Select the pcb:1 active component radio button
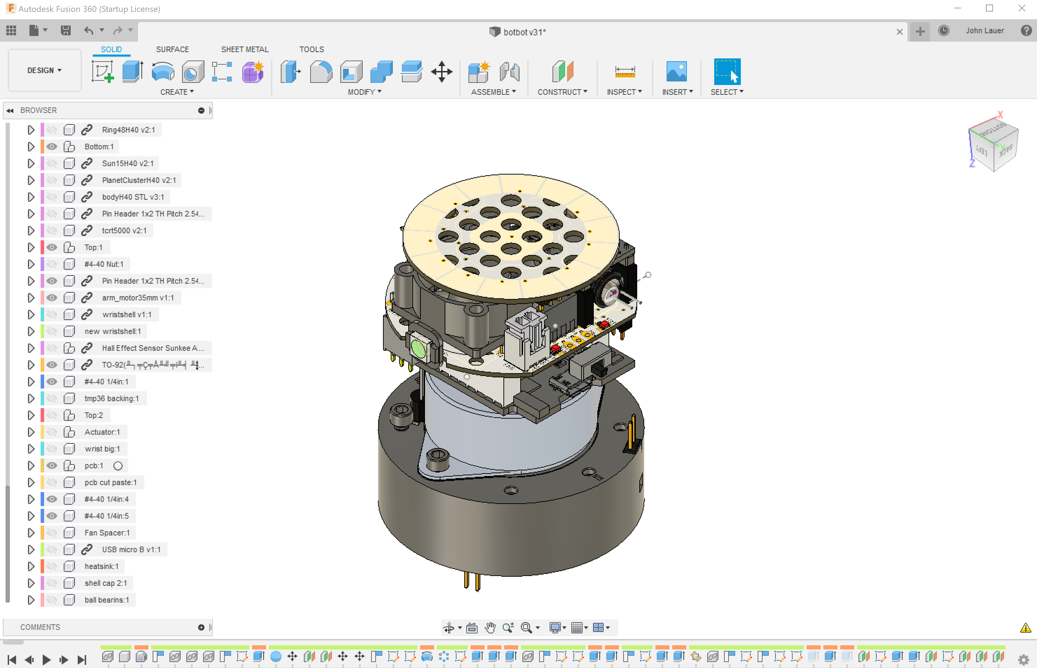This screenshot has width=1037, height=668. pos(118,466)
